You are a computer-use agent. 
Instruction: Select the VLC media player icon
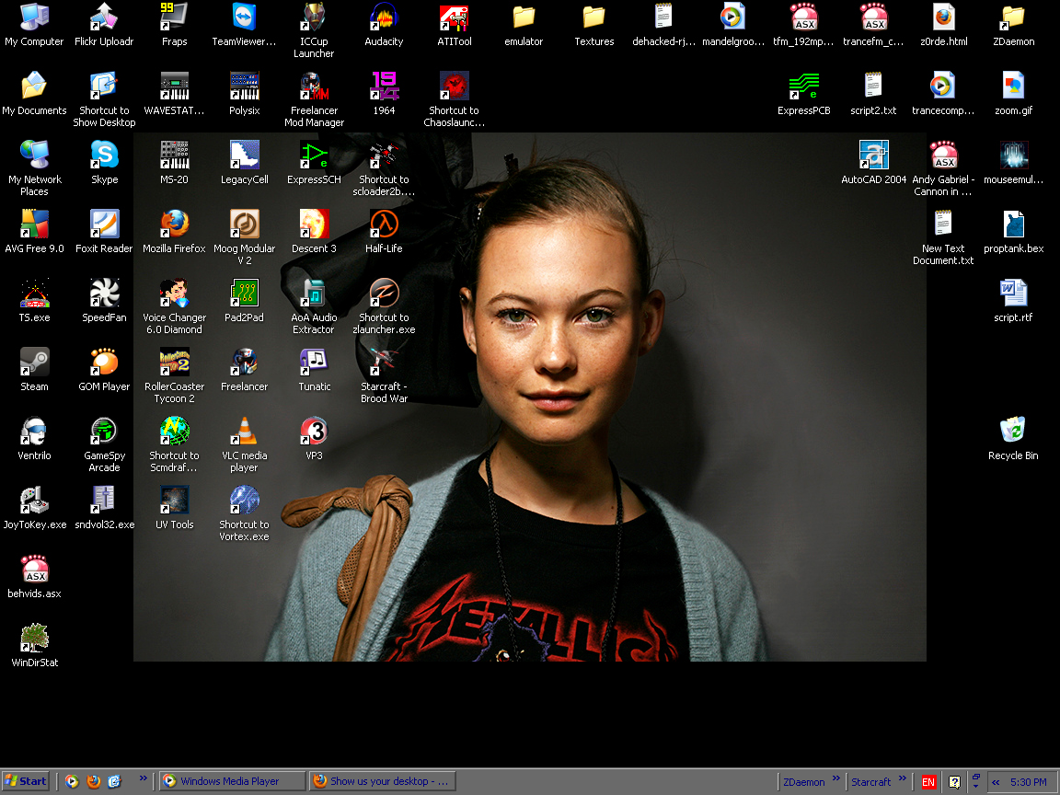pyautogui.click(x=244, y=432)
